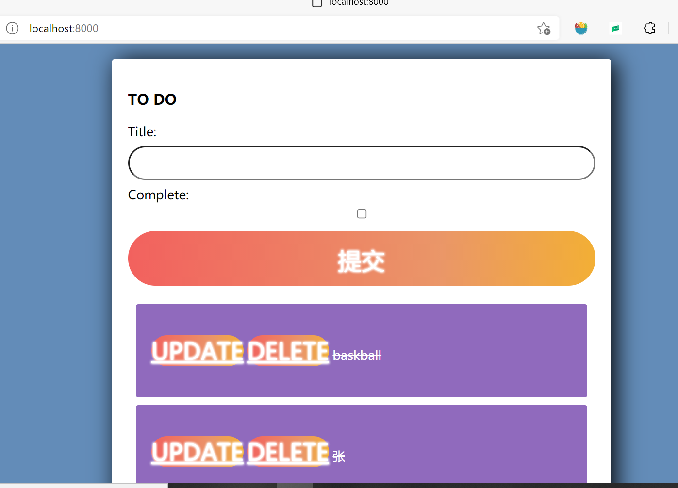
Task: Open the extensions puzzle piece menu
Action: coord(650,29)
